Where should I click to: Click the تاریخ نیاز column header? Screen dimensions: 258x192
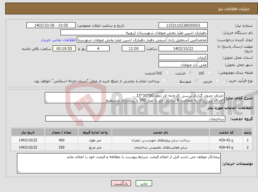28,132
